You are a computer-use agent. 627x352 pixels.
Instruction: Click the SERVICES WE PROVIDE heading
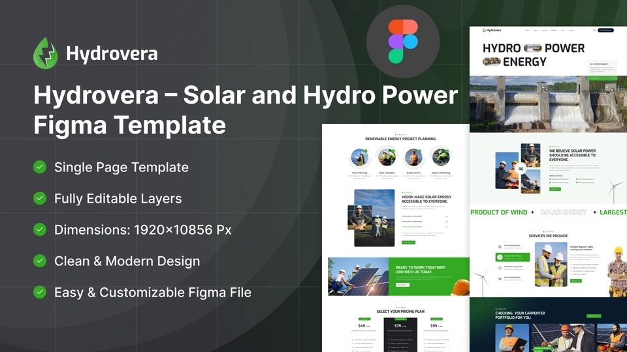click(x=548, y=236)
